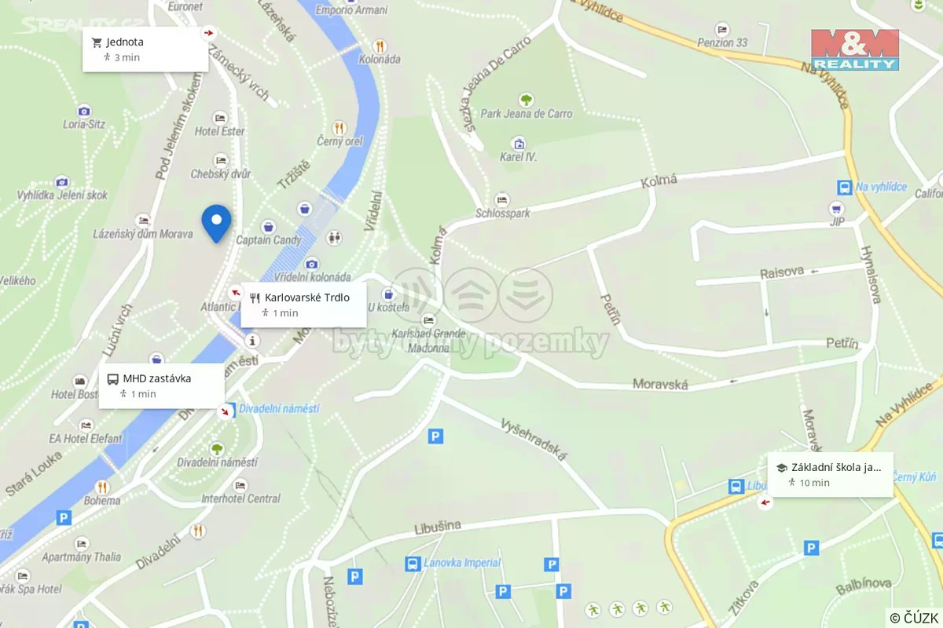Screen dimensions: 943x628
Task: Click the ČÚZK copyright attribution
Action: [914, 618]
